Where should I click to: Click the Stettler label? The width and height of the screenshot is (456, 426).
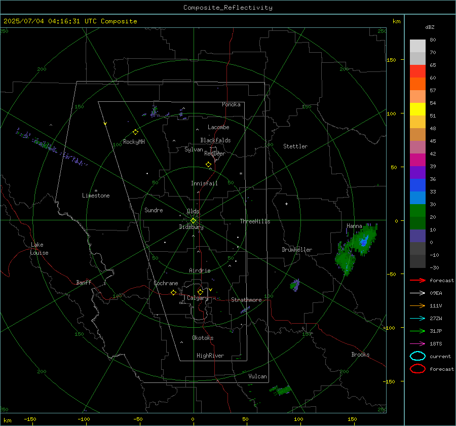[x=295, y=146]
